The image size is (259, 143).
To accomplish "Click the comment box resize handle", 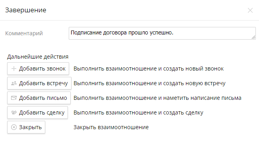I will coord(253,37).
